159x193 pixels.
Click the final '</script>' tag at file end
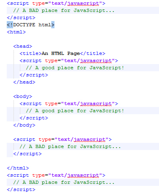21,189
